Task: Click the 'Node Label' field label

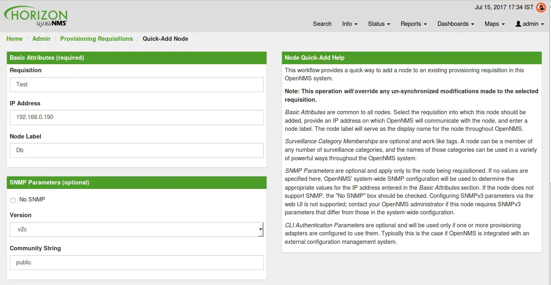Action: pyautogui.click(x=25, y=136)
